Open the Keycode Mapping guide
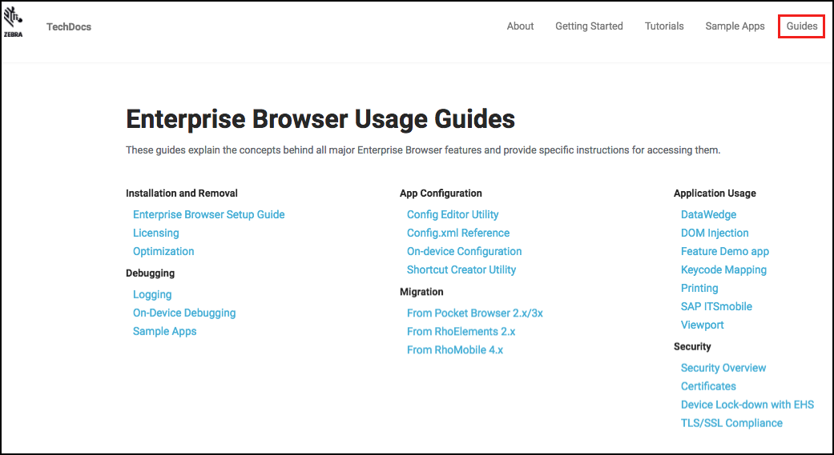 (723, 269)
